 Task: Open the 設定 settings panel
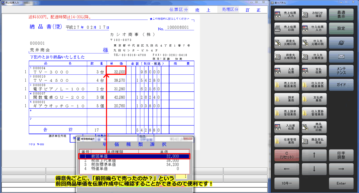341,28
